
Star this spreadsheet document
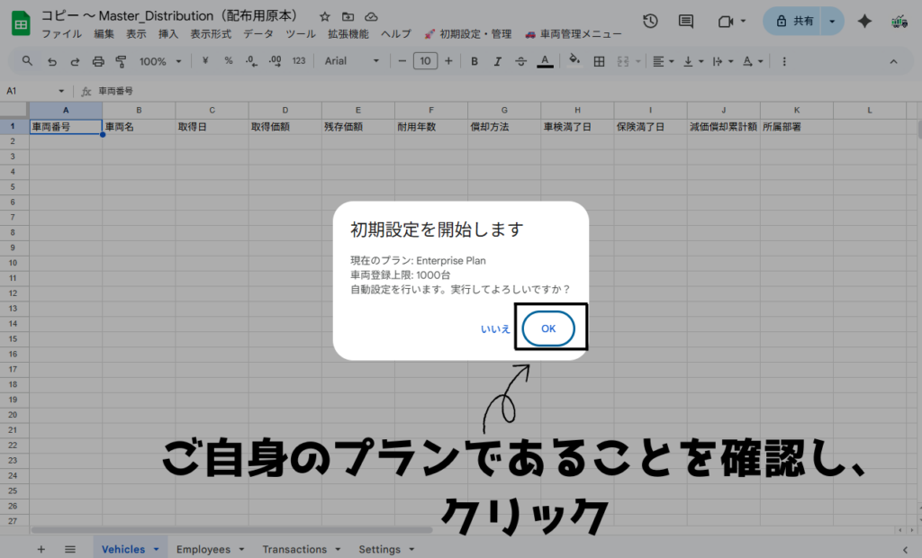click(325, 17)
